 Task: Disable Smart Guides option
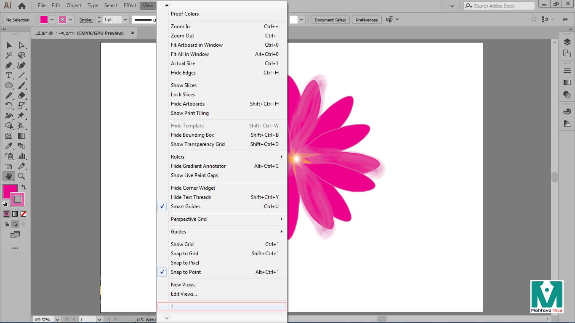pyautogui.click(x=186, y=207)
